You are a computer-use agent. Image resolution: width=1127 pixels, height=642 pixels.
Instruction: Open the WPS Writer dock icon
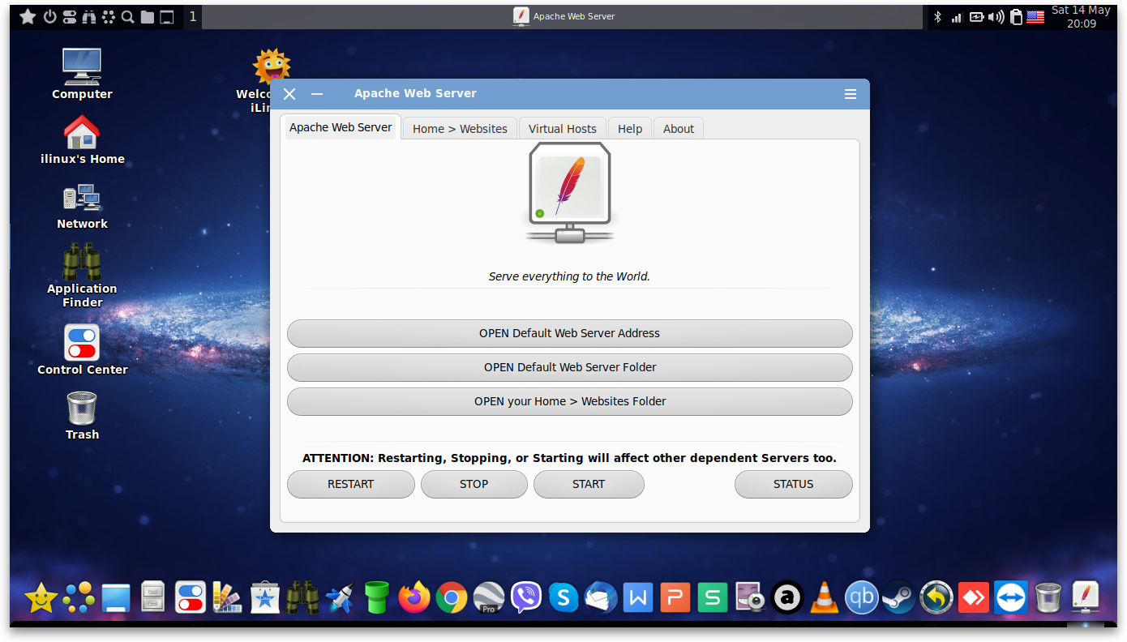[x=638, y=598]
